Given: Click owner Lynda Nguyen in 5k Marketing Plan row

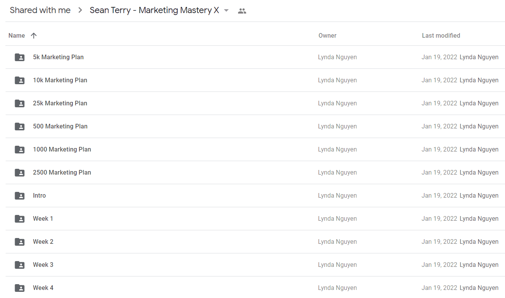Looking at the screenshot, I should click(337, 57).
